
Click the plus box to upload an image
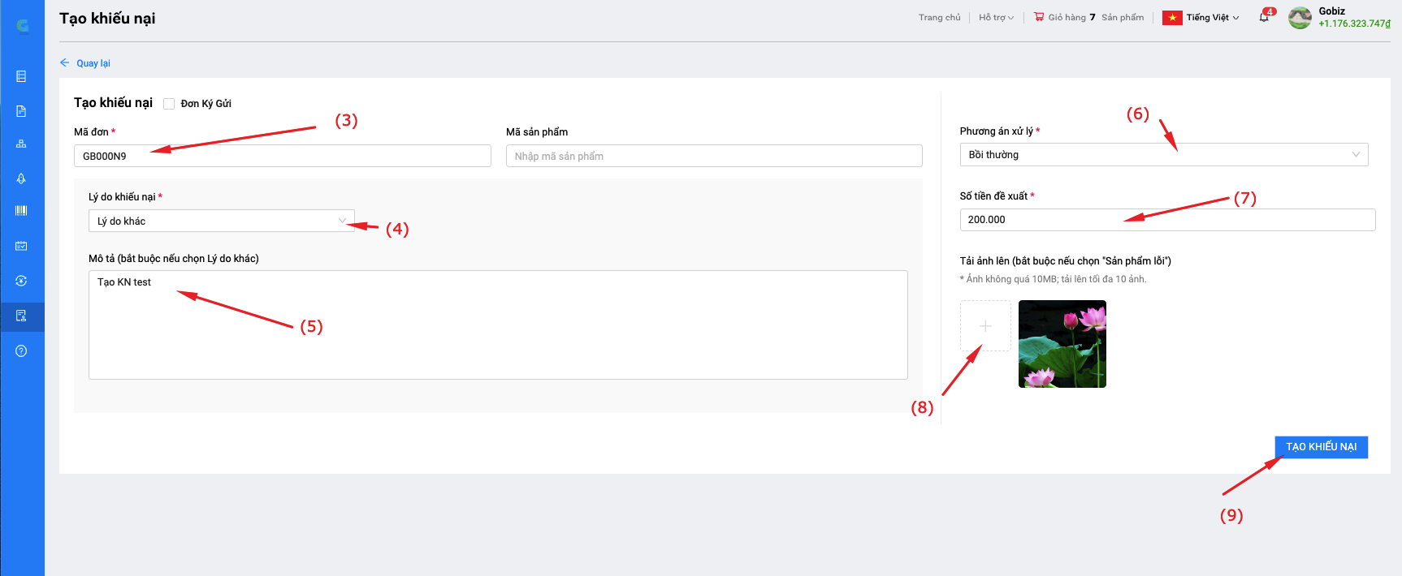point(985,326)
